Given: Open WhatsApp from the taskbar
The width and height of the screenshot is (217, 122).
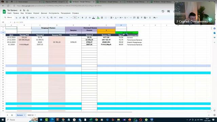Looking at the screenshot, I should 135,120.
